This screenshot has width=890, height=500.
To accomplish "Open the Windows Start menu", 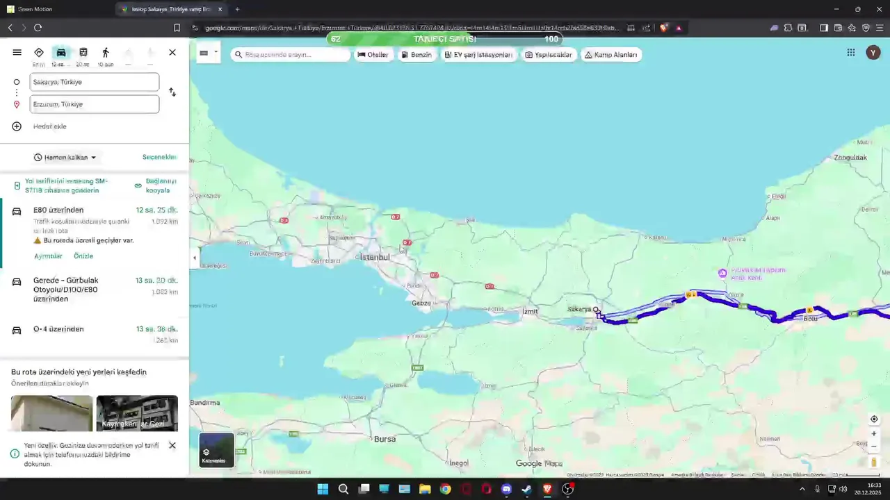I will [323, 489].
